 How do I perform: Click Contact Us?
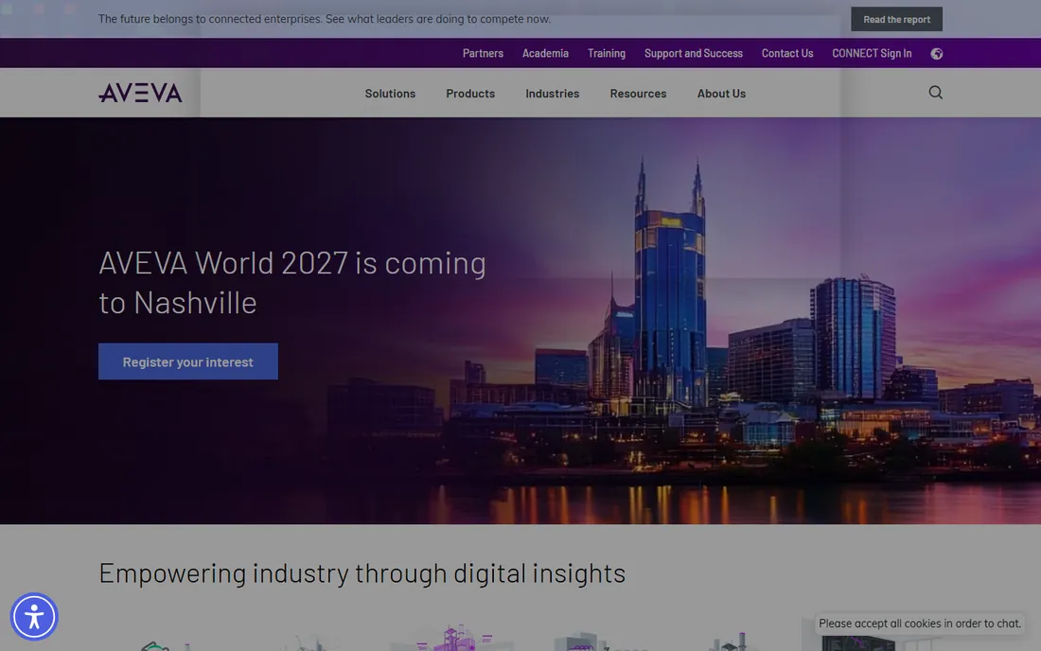click(786, 53)
